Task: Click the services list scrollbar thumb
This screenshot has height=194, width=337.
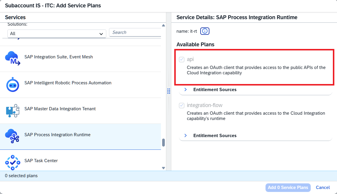Action: (163, 142)
